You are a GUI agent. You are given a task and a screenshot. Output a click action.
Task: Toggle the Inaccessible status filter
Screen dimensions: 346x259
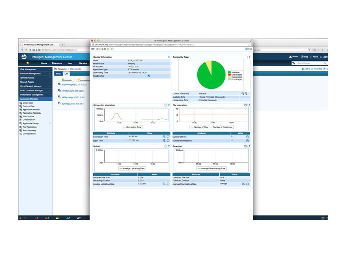[x=83, y=80]
